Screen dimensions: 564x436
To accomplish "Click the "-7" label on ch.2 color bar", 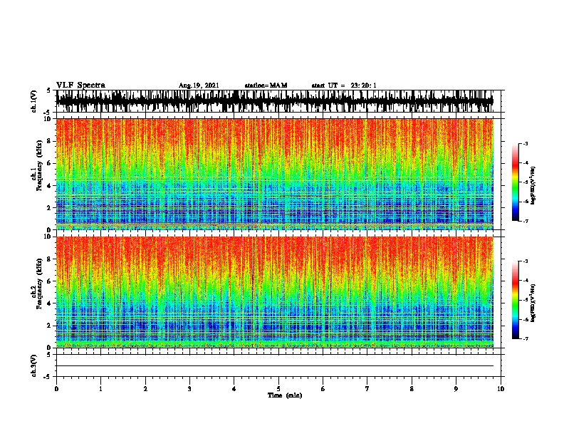I will coord(526,339).
